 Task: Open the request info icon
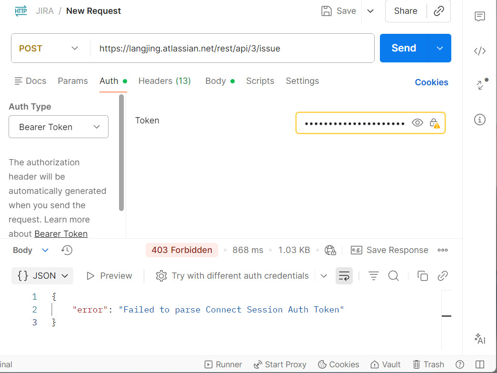point(479,120)
